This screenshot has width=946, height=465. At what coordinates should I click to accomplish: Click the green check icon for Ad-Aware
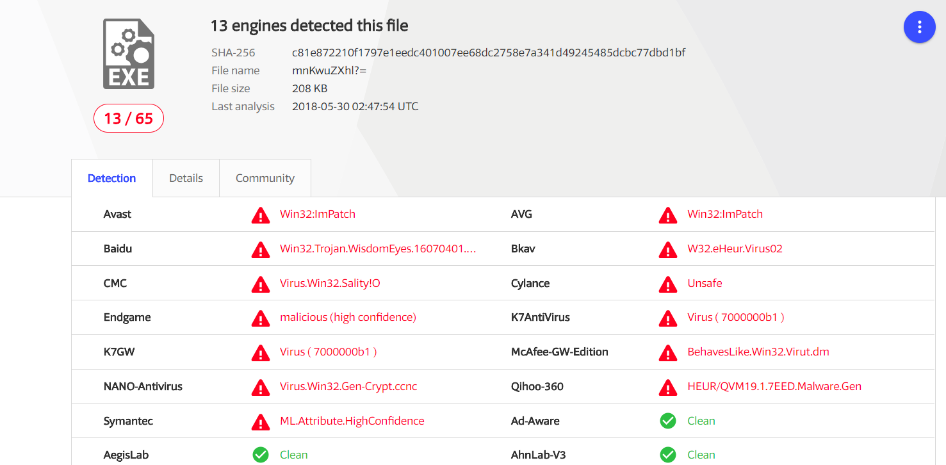pyautogui.click(x=668, y=421)
